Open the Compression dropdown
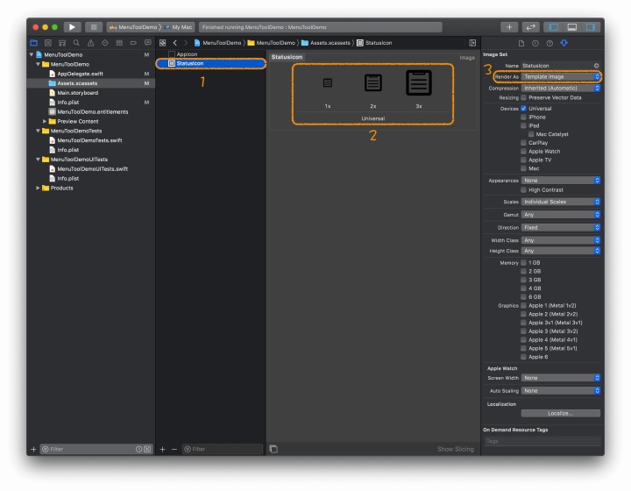Image resolution: width=631 pixels, height=491 pixels. point(561,88)
